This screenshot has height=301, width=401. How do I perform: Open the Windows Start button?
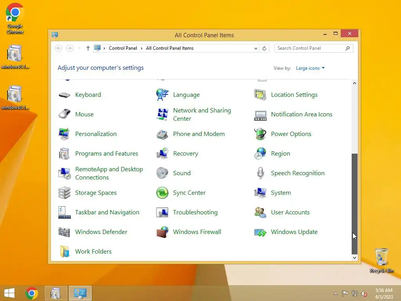pyautogui.click(x=9, y=293)
